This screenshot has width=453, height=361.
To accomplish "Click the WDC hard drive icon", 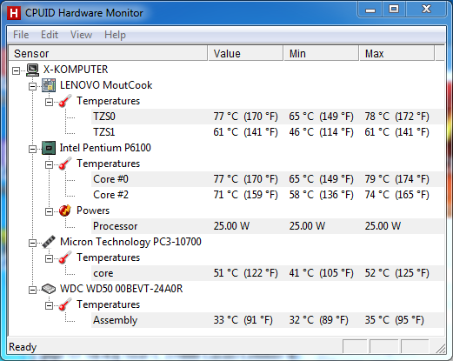I will 49,289.
